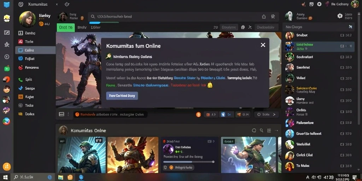This screenshot has width=362, height=181.
Task: Toggle the panel layout icon below banner
Action: point(62,114)
